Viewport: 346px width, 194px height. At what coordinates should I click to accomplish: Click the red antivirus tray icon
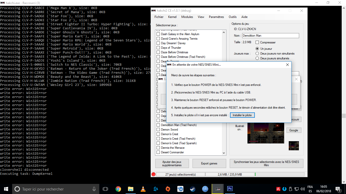[278, 189]
